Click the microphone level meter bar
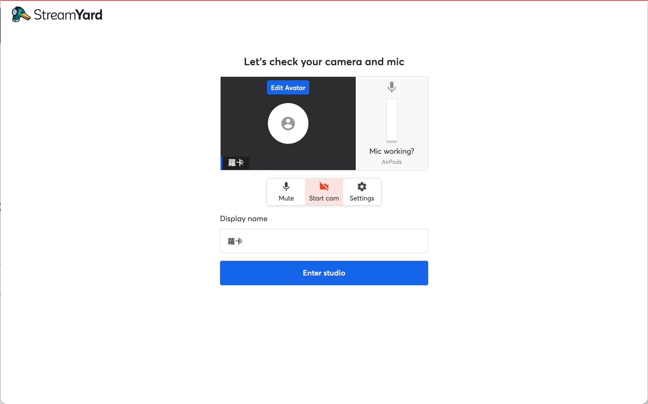Screen dimensions: 648x404 392,120
